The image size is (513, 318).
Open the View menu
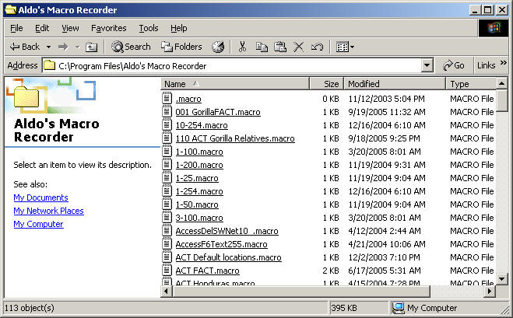[x=70, y=28]
